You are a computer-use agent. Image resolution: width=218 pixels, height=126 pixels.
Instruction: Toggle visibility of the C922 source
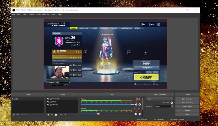tap(48, 102)
